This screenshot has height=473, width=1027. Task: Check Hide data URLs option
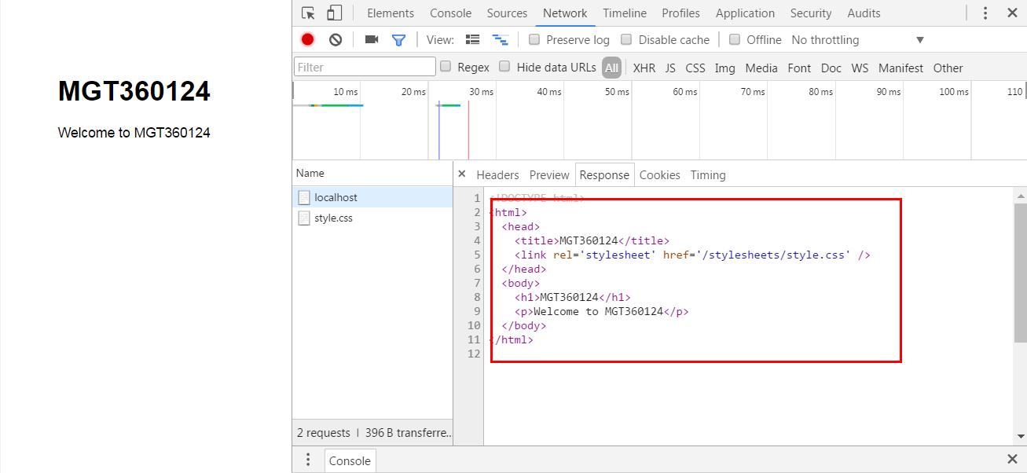pyautogui.click(x=505, y=67)
